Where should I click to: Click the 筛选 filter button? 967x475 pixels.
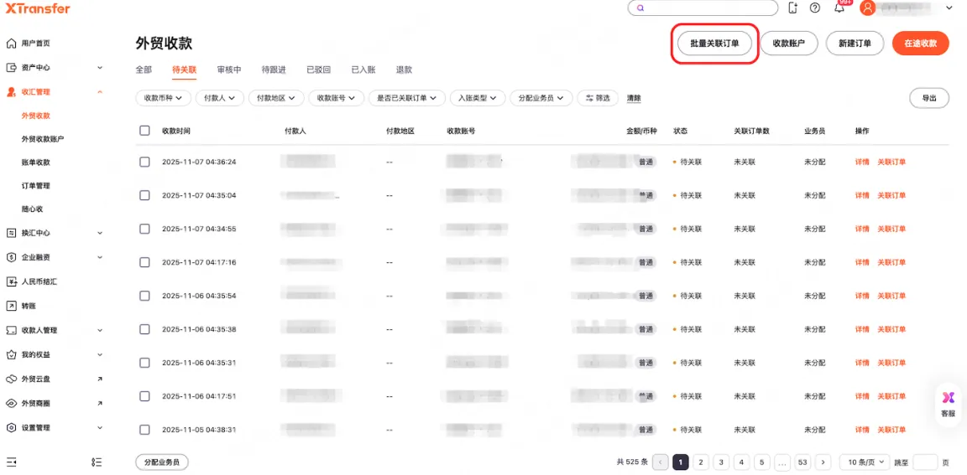(x=598, y=98)
